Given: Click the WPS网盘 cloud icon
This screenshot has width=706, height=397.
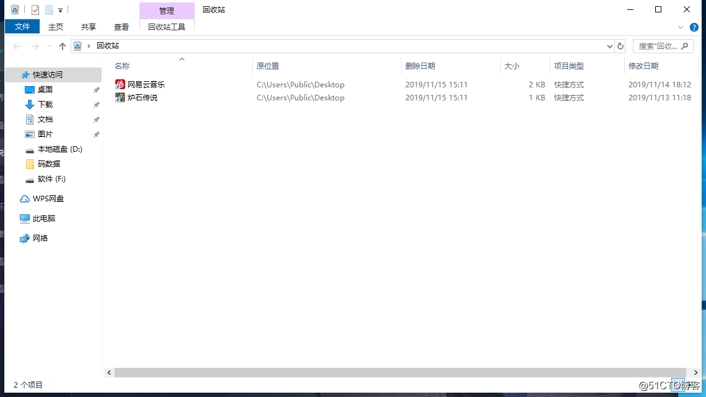Looking at the screenshot, I should point(25,198).
